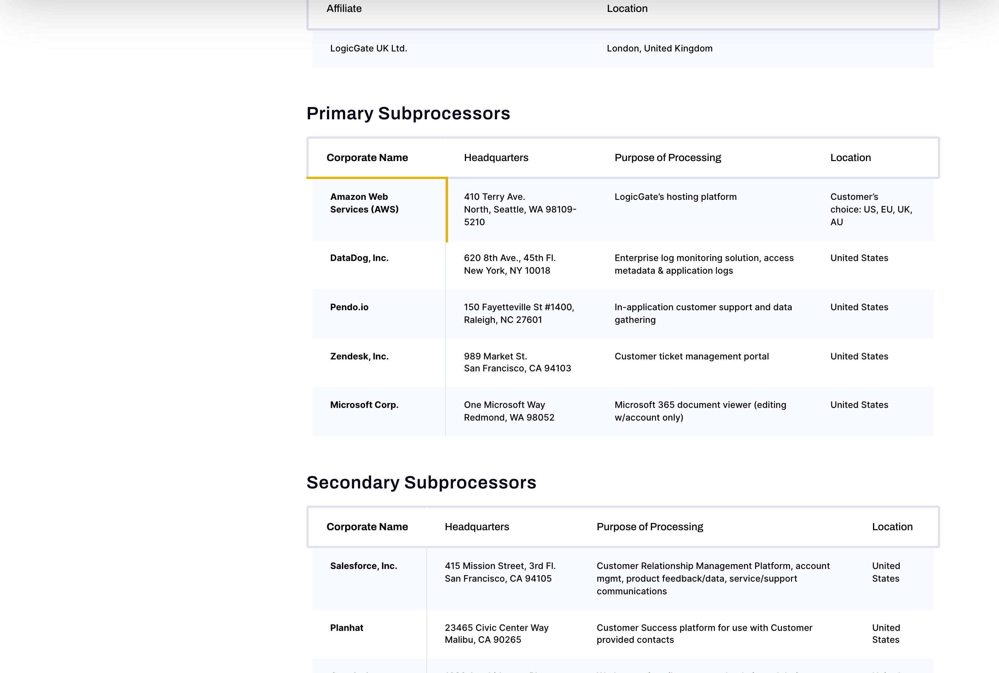The width and height of the screenshot is (999, 673).
Task: Click 'LogicGate's hosting platform' purpose text
Action: coord(675,197)
